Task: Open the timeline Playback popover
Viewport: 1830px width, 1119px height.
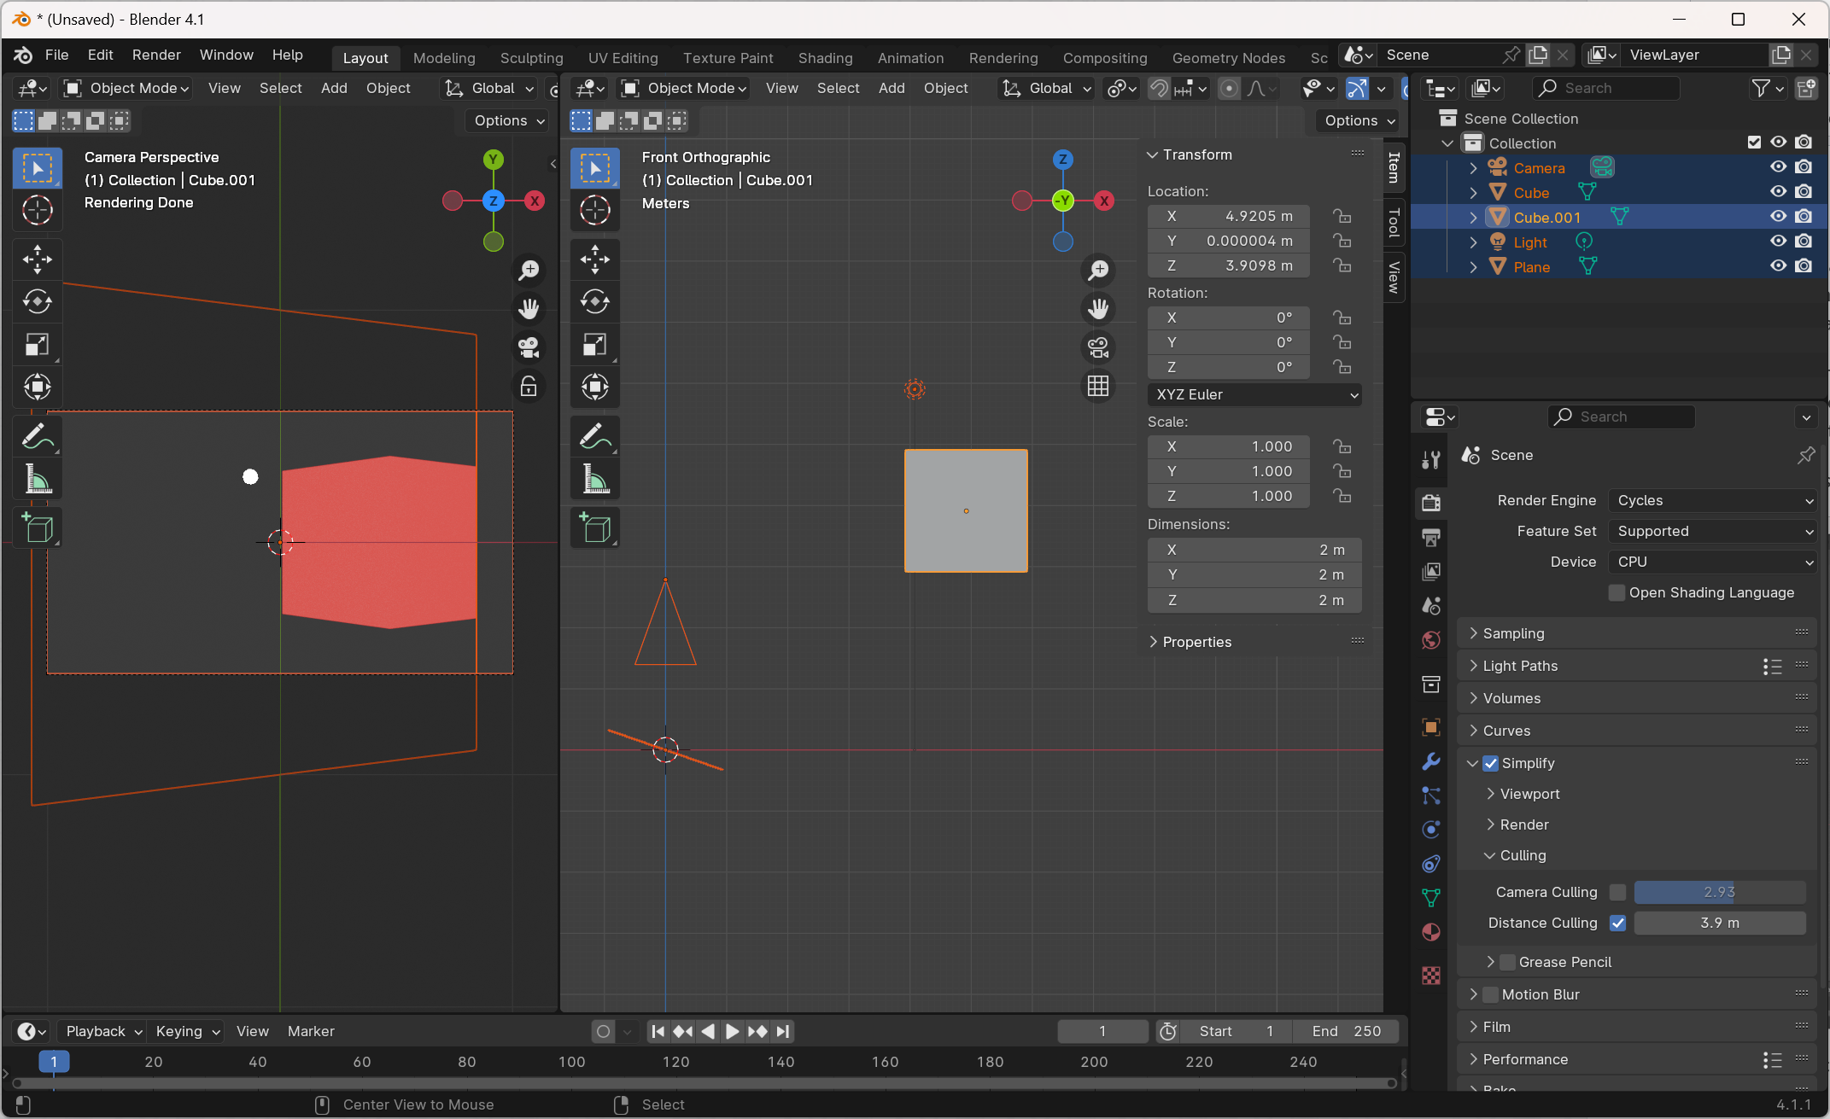Action: 103,1031
